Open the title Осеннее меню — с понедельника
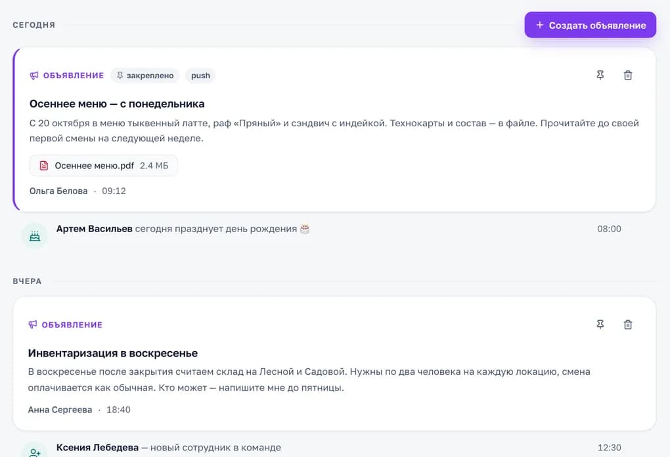 point(117,104)
